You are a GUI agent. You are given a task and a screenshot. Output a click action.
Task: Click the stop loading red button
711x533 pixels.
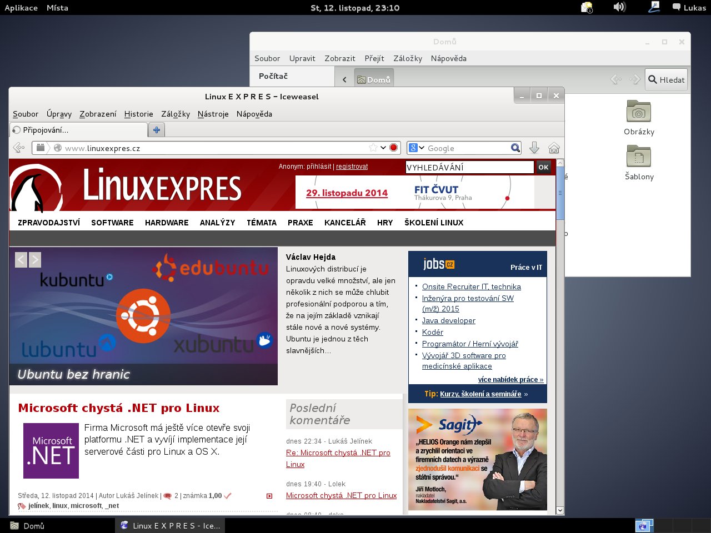(x=394, y=148)
